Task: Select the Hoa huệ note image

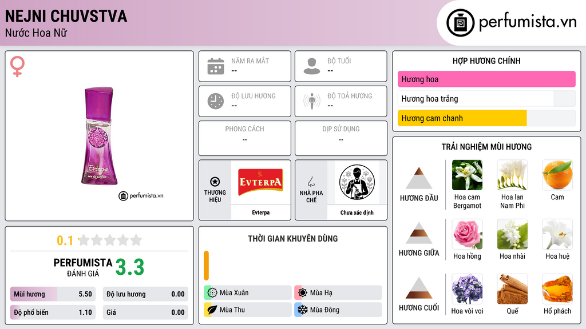Action: [557, 234]
